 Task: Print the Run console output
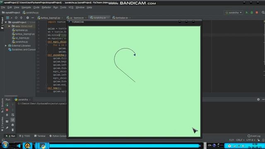(13, 125)
